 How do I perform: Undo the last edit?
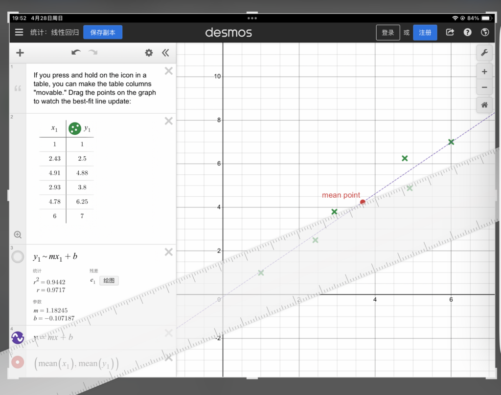pyautogui.click(x=76, y=53)
